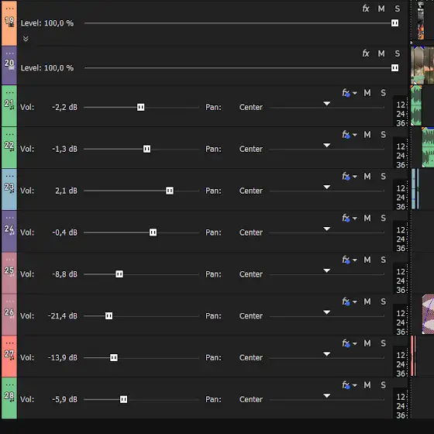Open track FX for audio track 26
The image size is (434, 434).
pyautogui.click(x=346, y=301)
